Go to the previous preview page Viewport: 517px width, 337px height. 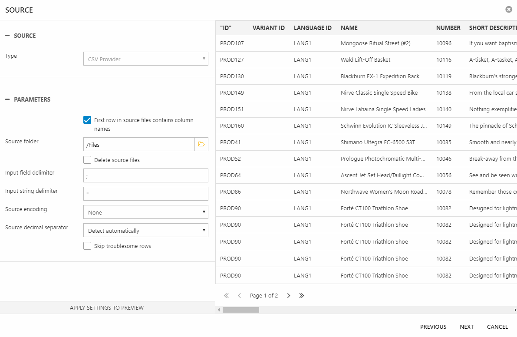point(239,296)
